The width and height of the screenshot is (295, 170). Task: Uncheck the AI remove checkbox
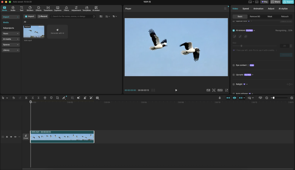[x=234, y=30]
